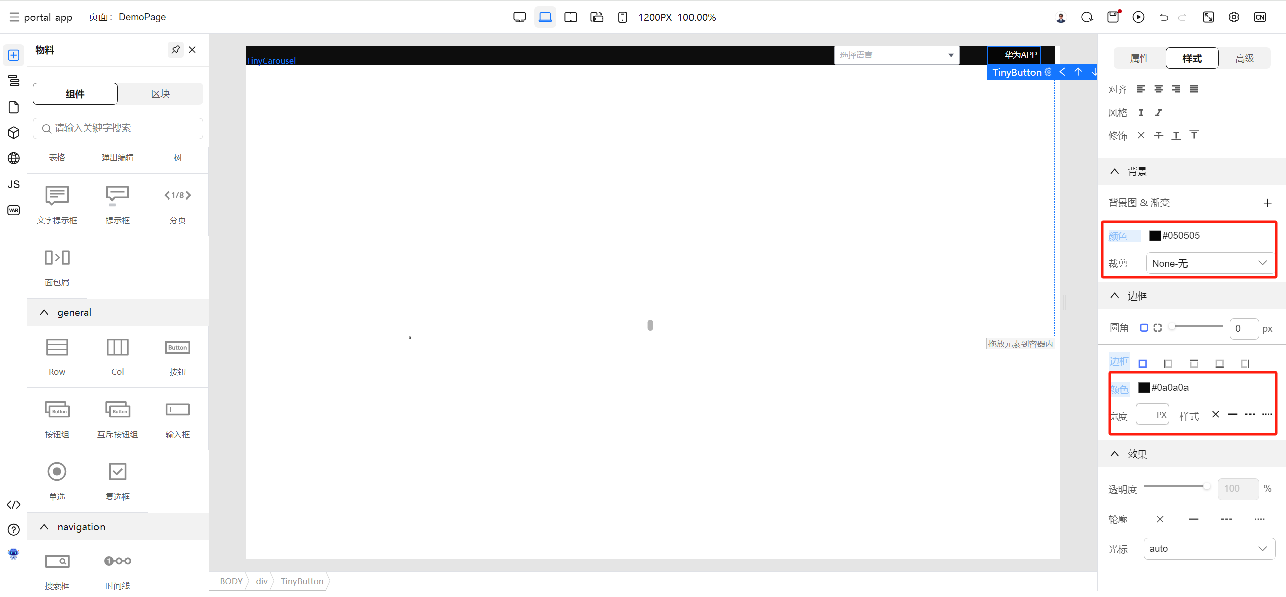1286x597 pixels.
Task: Collapse the general component group
Action: [44, 312]
